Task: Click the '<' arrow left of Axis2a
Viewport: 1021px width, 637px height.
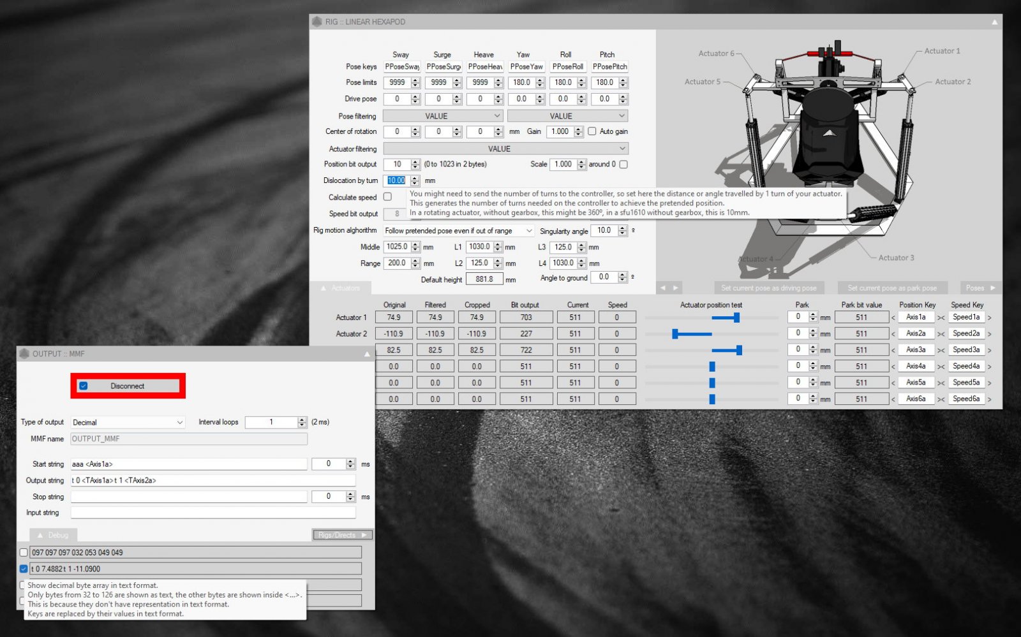Action: [893, 334]
